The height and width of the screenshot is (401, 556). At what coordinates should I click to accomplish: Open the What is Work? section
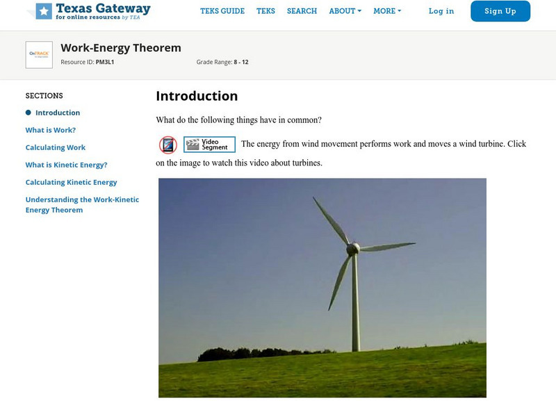click(51, 130)
